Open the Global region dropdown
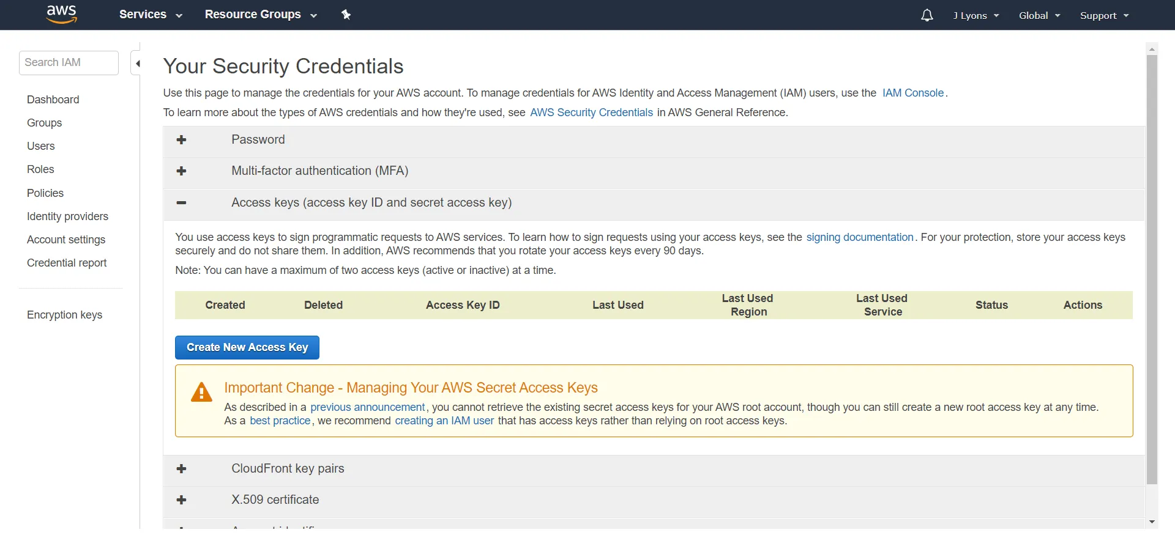Viewport: 1175px width, 535px height. click(1039, 15)
